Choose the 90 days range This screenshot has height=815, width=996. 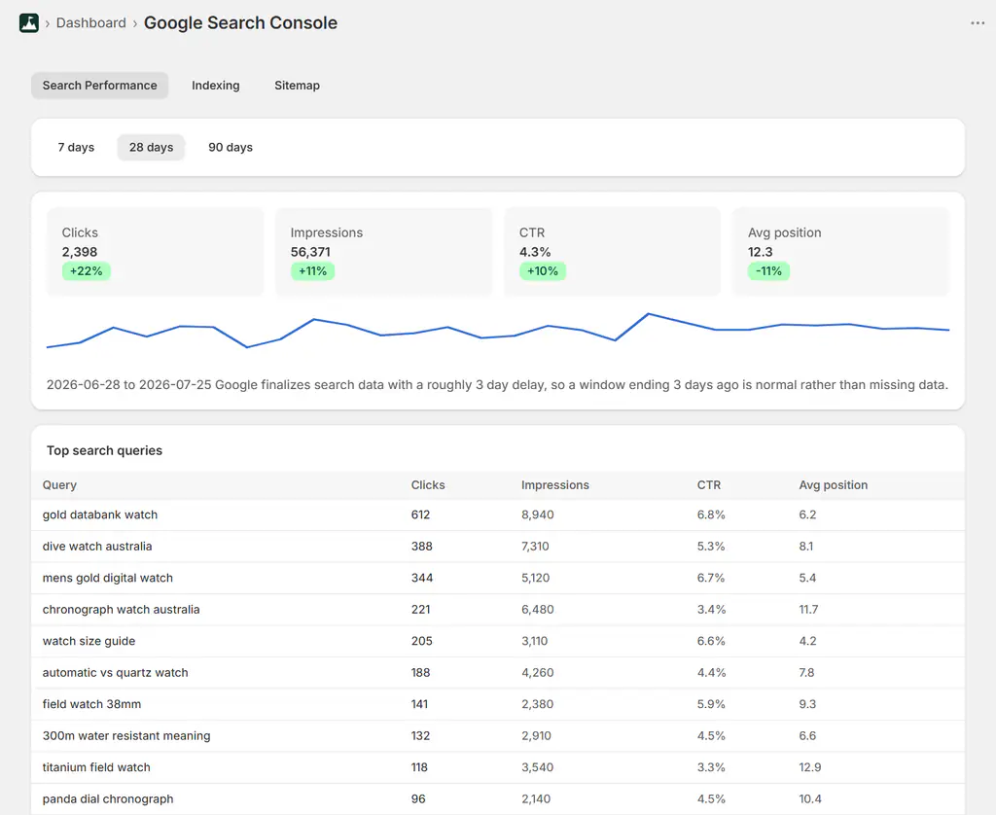[231, 148]
